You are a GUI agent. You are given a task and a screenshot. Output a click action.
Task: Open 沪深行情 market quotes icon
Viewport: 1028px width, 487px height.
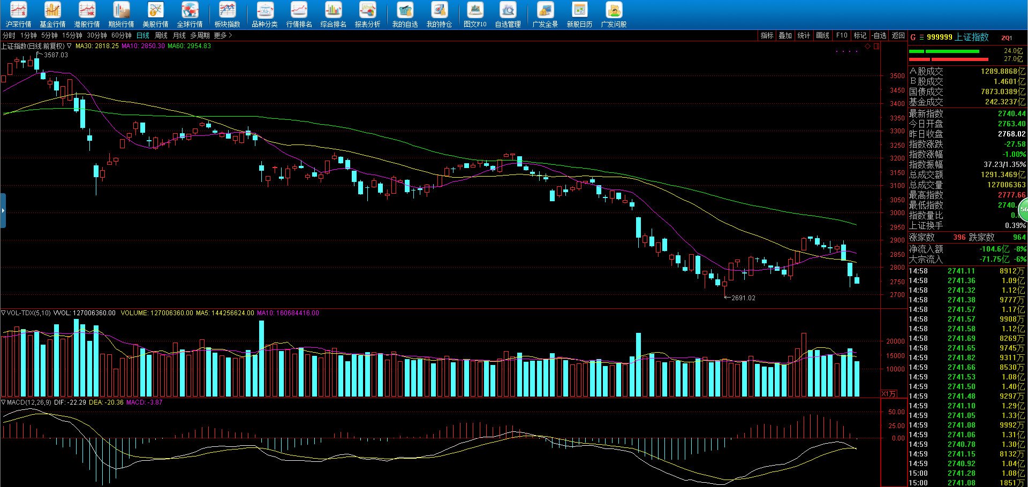click(x=18, y=14)
